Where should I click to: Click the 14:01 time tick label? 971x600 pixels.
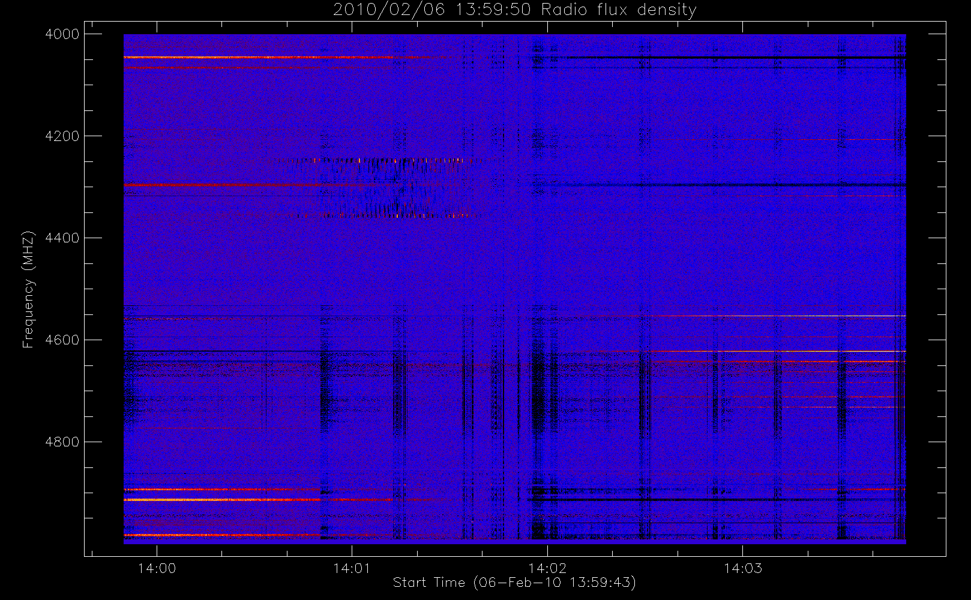pyautogui.click(x=352, y=568)
